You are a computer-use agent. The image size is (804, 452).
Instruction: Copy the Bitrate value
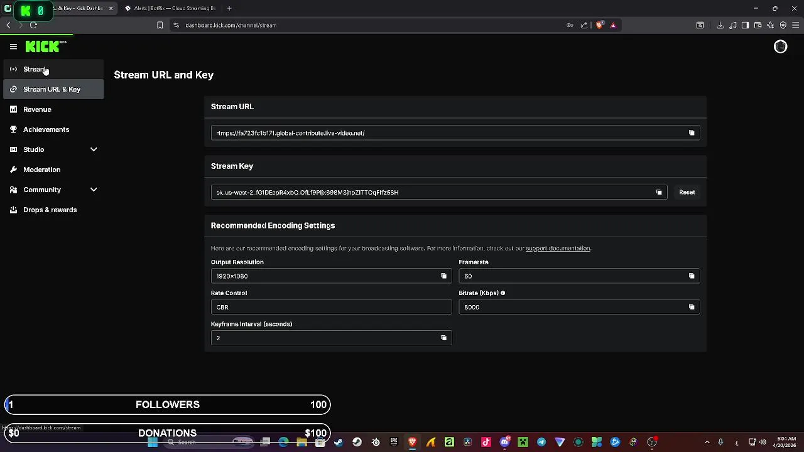coord(692,307)
